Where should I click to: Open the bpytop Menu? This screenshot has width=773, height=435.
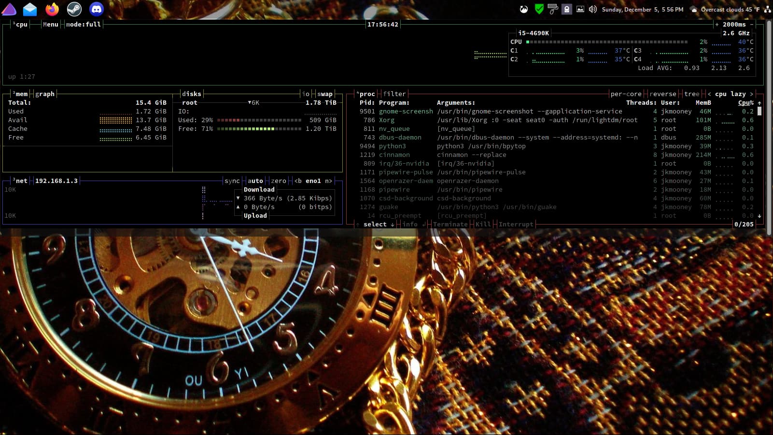point(51,24)
